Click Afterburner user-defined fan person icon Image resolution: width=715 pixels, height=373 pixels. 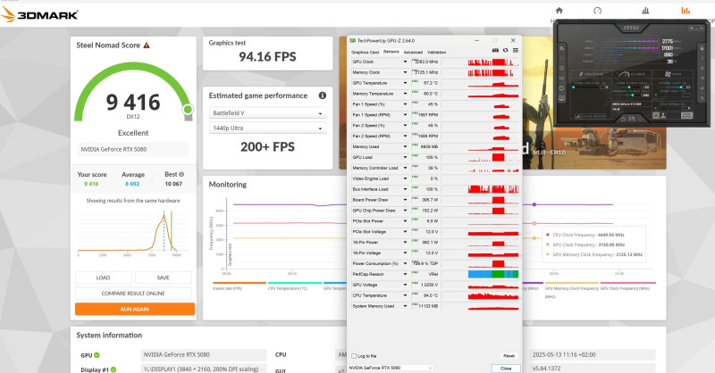pos(663,116)
